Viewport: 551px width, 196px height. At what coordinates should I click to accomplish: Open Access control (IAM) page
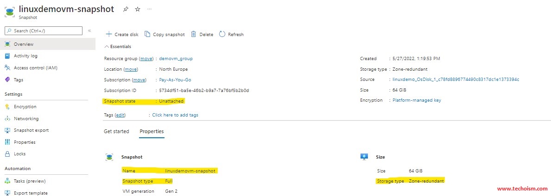click(36, 67)
